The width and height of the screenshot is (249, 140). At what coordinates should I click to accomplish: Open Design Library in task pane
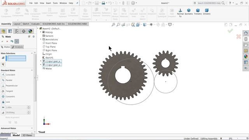(246, 39)
